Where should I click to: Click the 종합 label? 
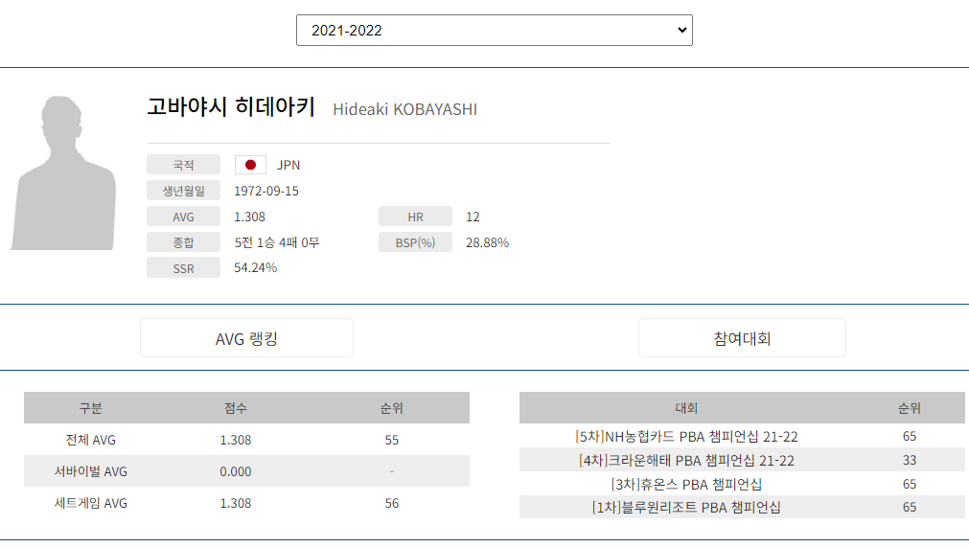tap(183, 242)
